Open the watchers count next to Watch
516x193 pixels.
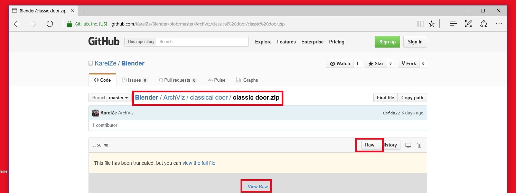(x=357, y=63)
